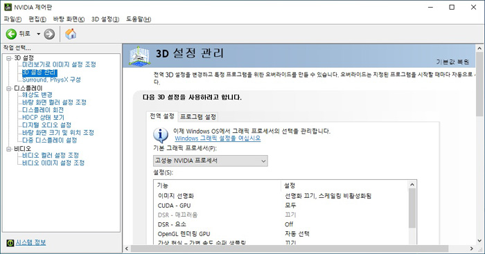The width and height of the screenshot is (485, 254).
Task: Click the 이미지 선명화 settings row
Action: point(281,196)
